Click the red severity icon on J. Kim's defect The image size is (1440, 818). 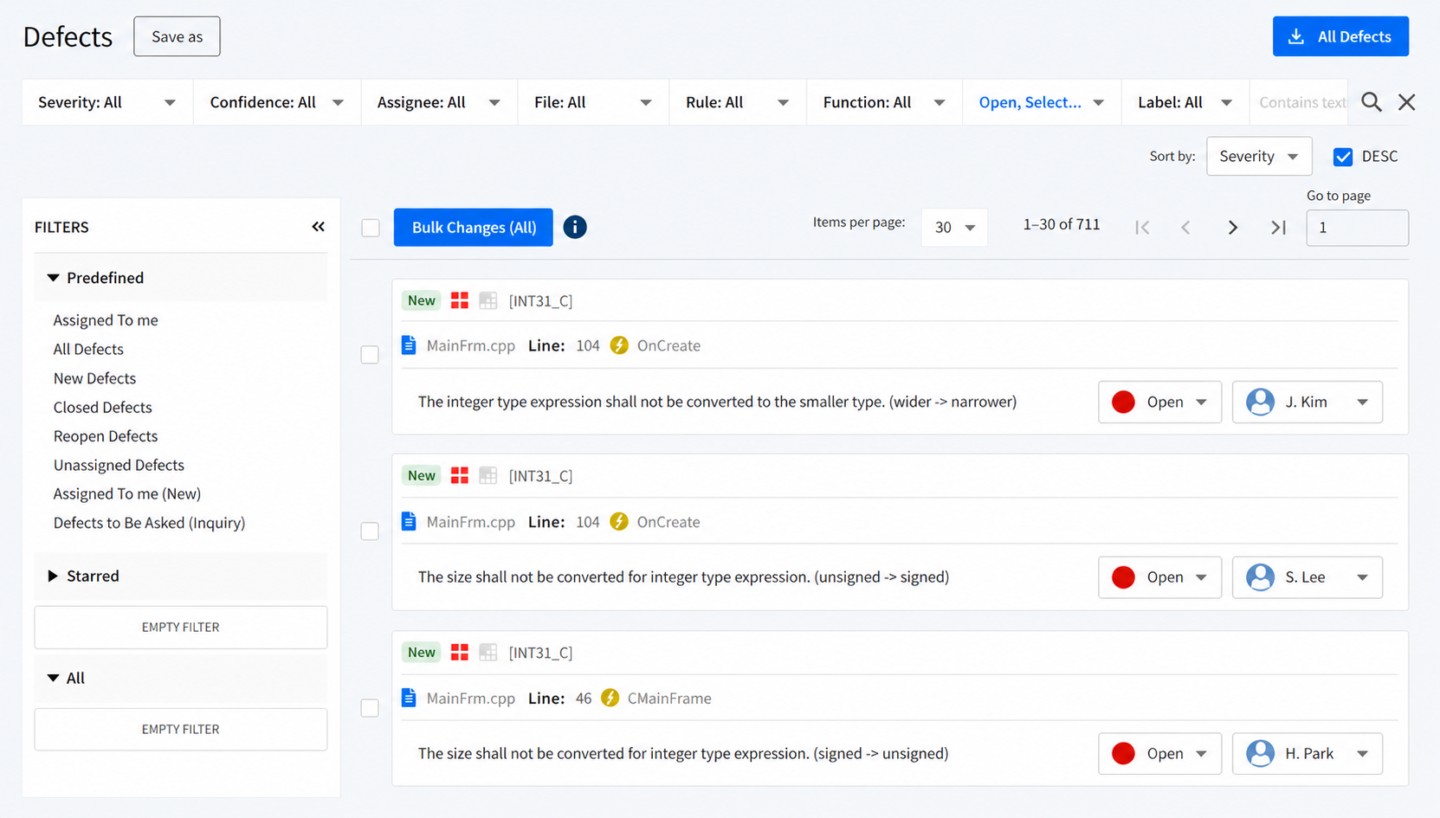tap(460, 300)
